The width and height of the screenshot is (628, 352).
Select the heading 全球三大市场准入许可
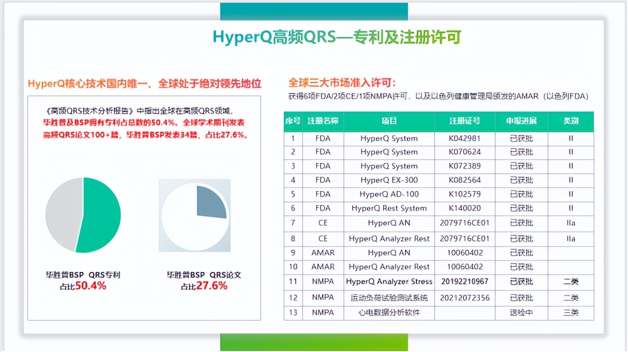(342, 83)
